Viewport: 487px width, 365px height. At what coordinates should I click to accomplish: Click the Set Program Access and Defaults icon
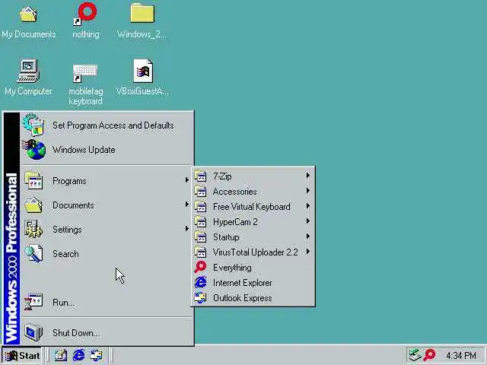pyautogui.click(x=33, y=125)
